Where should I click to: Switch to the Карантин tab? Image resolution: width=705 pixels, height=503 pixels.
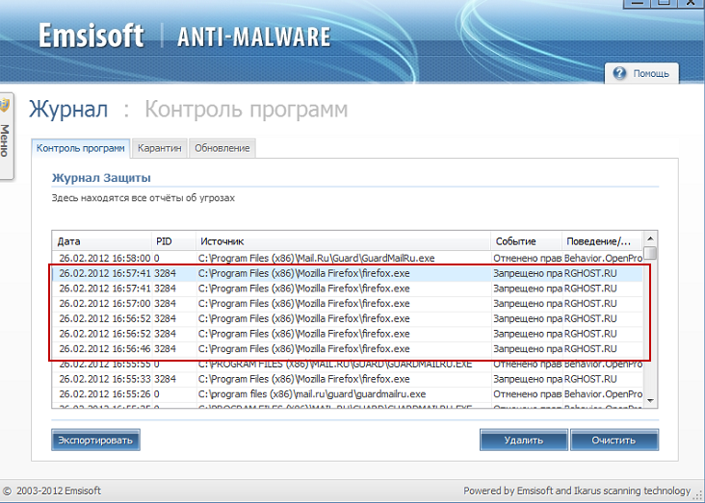[160, 148]
